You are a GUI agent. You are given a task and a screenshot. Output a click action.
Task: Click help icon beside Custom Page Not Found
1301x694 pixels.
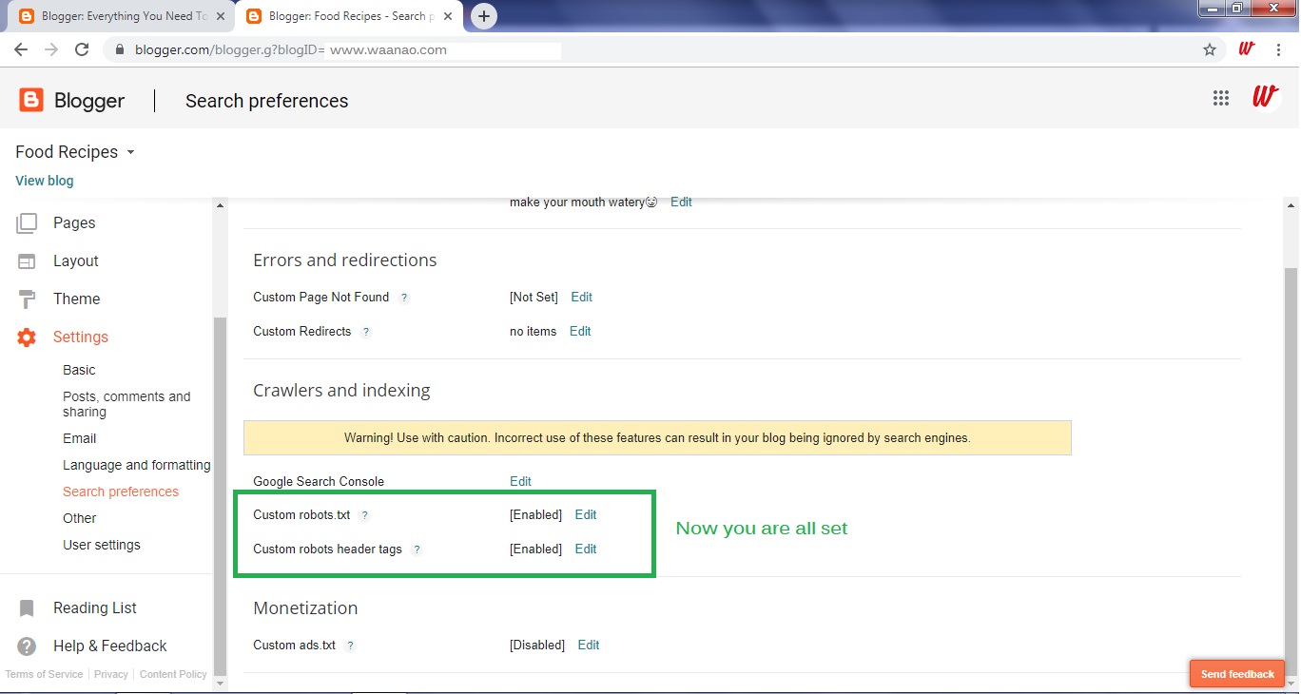pyautogui.click(x=404, y=298)
